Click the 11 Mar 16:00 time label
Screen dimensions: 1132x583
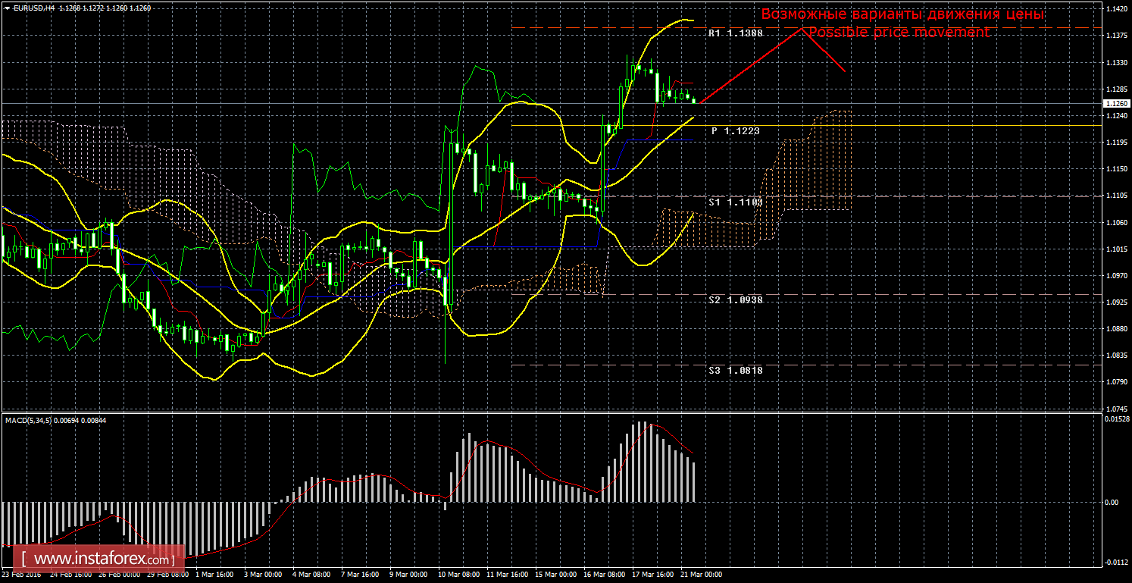click(x=508, y=575)
